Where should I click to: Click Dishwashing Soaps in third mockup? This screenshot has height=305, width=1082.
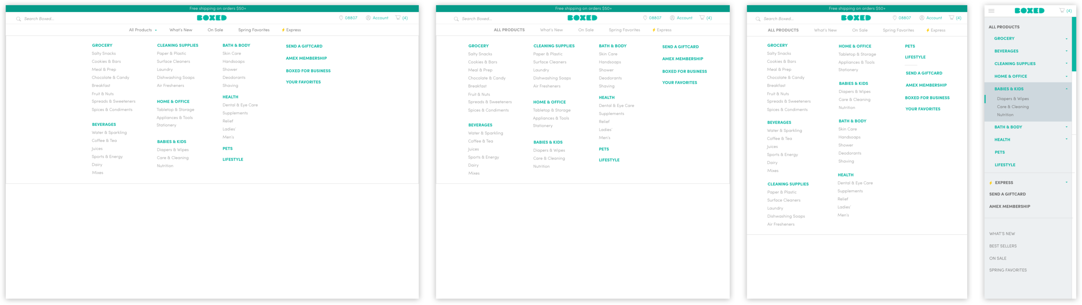(786, 216)
